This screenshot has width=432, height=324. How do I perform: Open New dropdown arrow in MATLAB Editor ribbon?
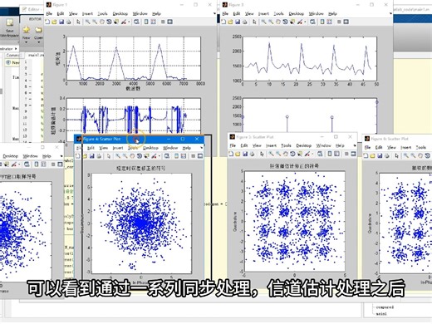(27, 42)
